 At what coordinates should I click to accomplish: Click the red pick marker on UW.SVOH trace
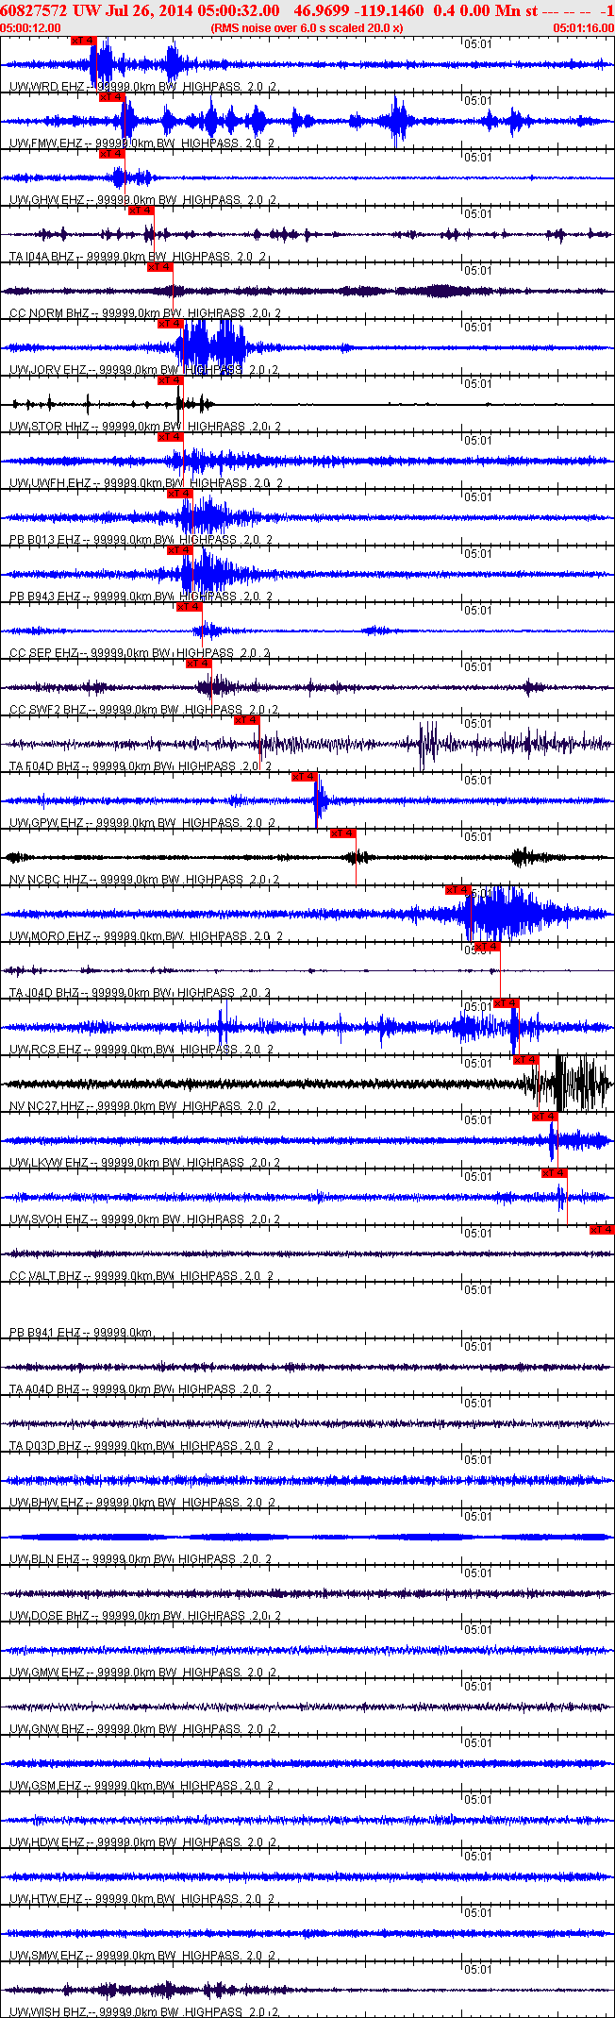(x=555, y=1173)
